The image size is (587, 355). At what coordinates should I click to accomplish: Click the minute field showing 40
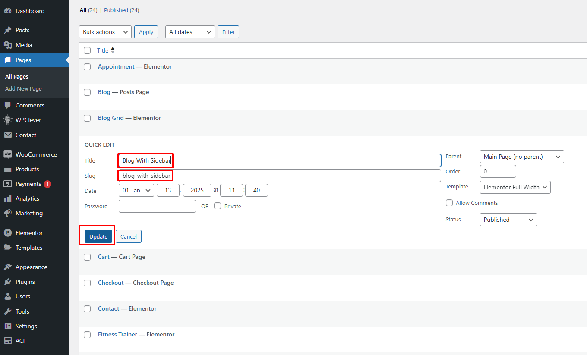point(256,190)
